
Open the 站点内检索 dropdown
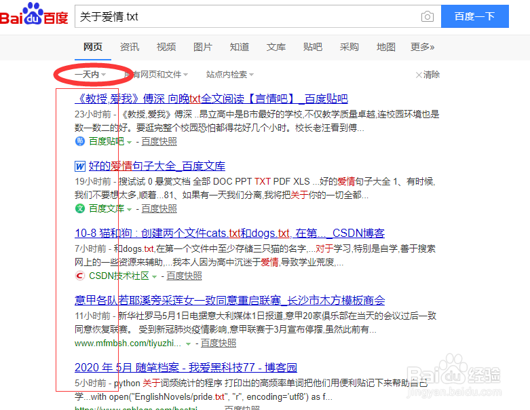pos(230,75)
